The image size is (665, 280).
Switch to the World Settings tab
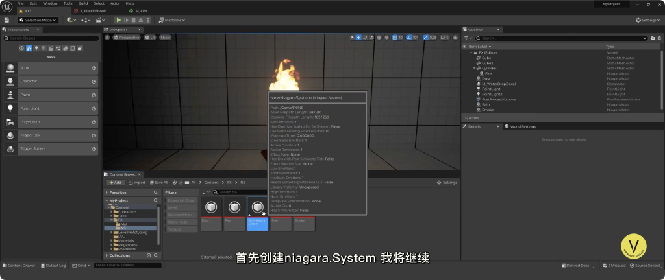(x=520, y=126)
